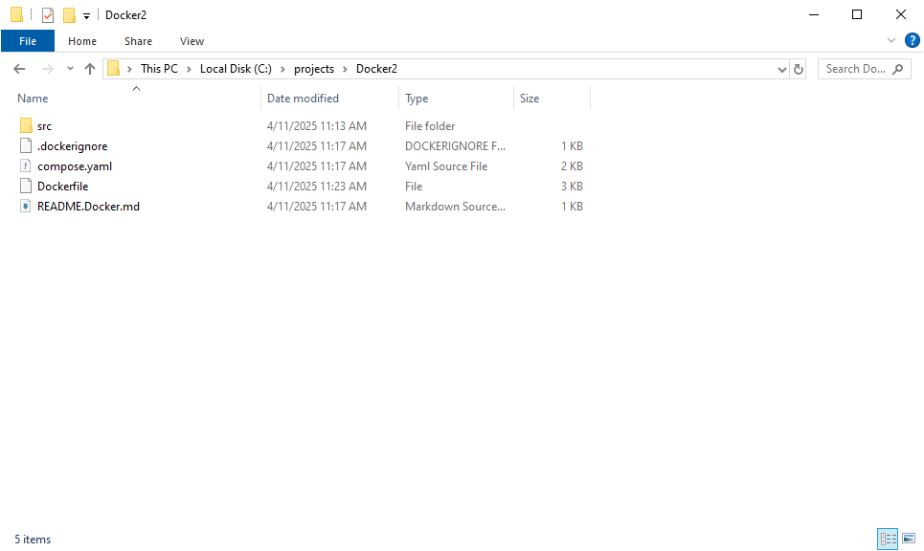This screenshot has height=551, width=924.
Task: Switch to Details view layout
Action: point(888,539)
